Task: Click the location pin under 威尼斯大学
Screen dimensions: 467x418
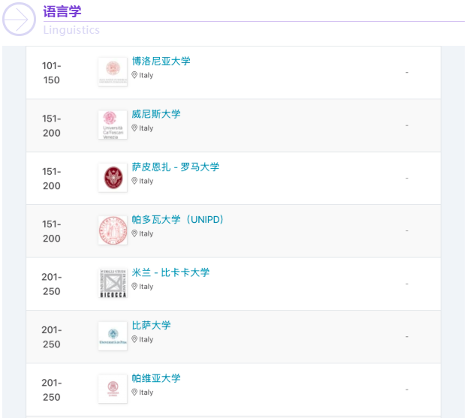Action: 134,128
